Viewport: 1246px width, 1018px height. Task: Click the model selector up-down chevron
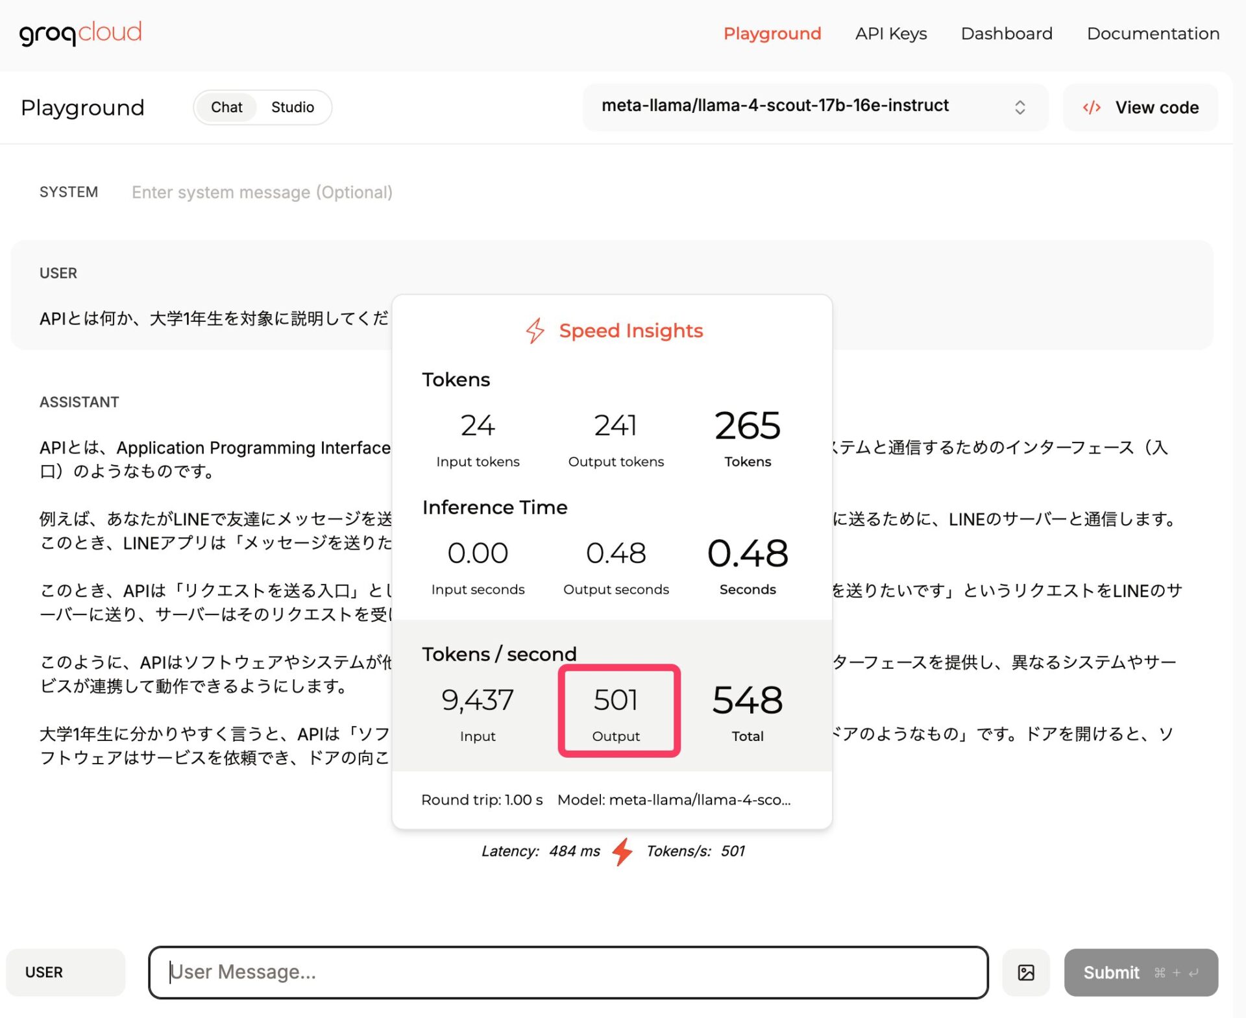(1020, 107)
